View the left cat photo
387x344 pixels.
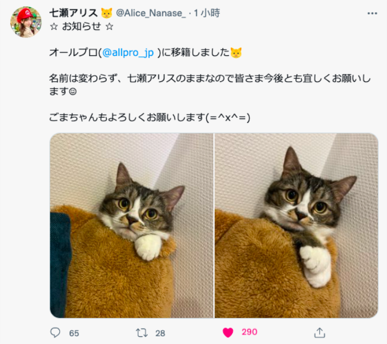[x=132, y=226]
